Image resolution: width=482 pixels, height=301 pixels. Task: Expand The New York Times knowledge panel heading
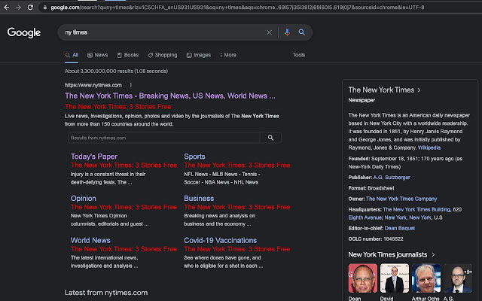pyautogui.click(x=384, y=90)
